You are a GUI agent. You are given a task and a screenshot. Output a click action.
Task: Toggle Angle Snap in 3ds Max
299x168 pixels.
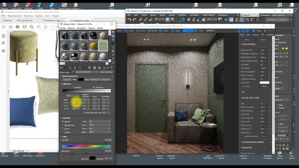click(x=242, y=20)
